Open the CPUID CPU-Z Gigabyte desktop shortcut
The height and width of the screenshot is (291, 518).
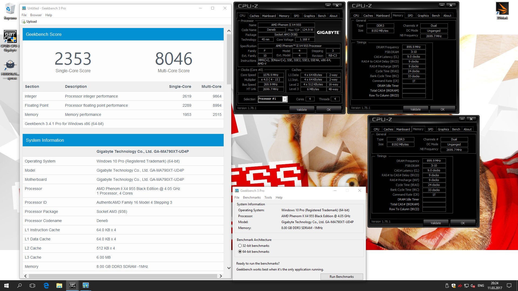tap(10, 40)
